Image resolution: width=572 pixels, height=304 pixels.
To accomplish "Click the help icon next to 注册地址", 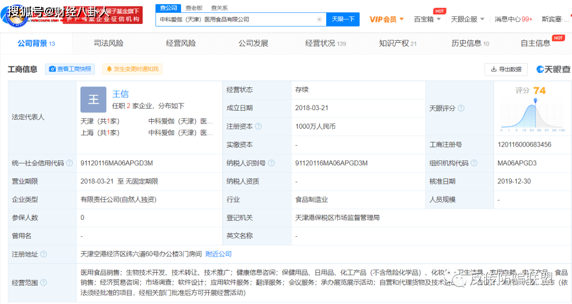I will pyautogui.click(x=43, y=254).
